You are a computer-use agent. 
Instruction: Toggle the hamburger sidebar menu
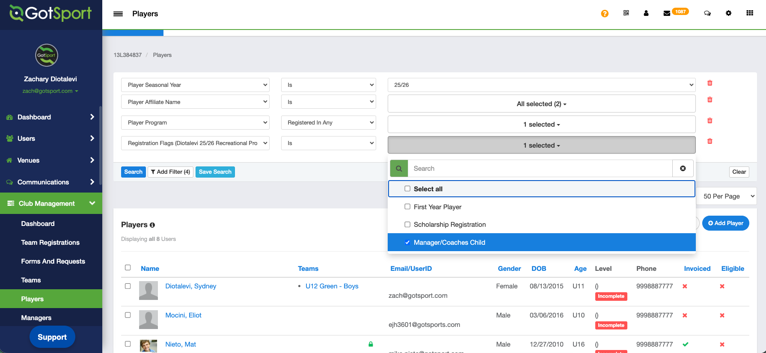(118, 14)
